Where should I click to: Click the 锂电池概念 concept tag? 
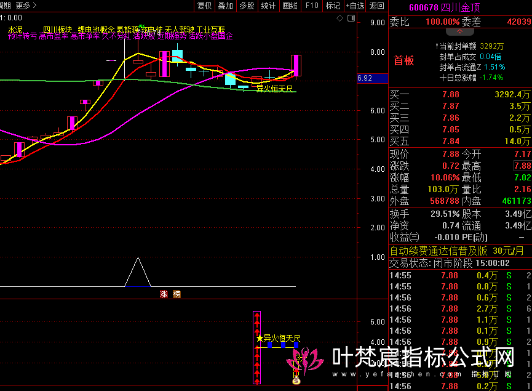click(96, 30)
